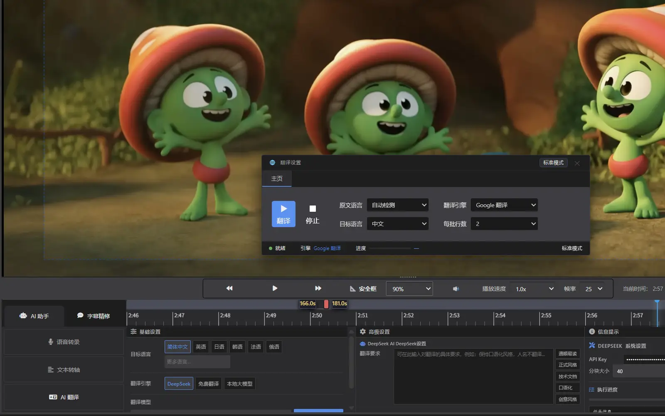The height and width of the screenshot is (416, 665).
Task: Click the blue playhead marker on the timeline
Action: 657,301
